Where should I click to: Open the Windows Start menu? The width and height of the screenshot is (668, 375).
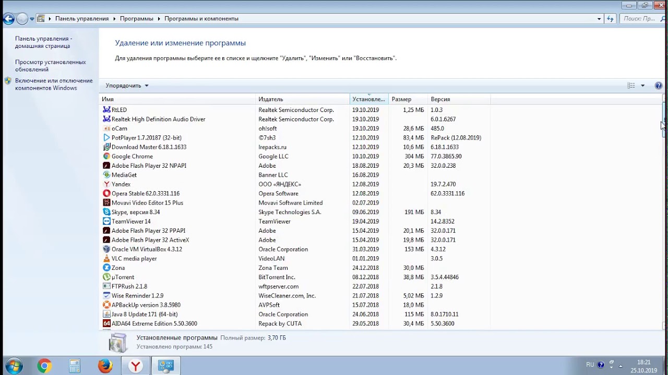click(13, 366)
